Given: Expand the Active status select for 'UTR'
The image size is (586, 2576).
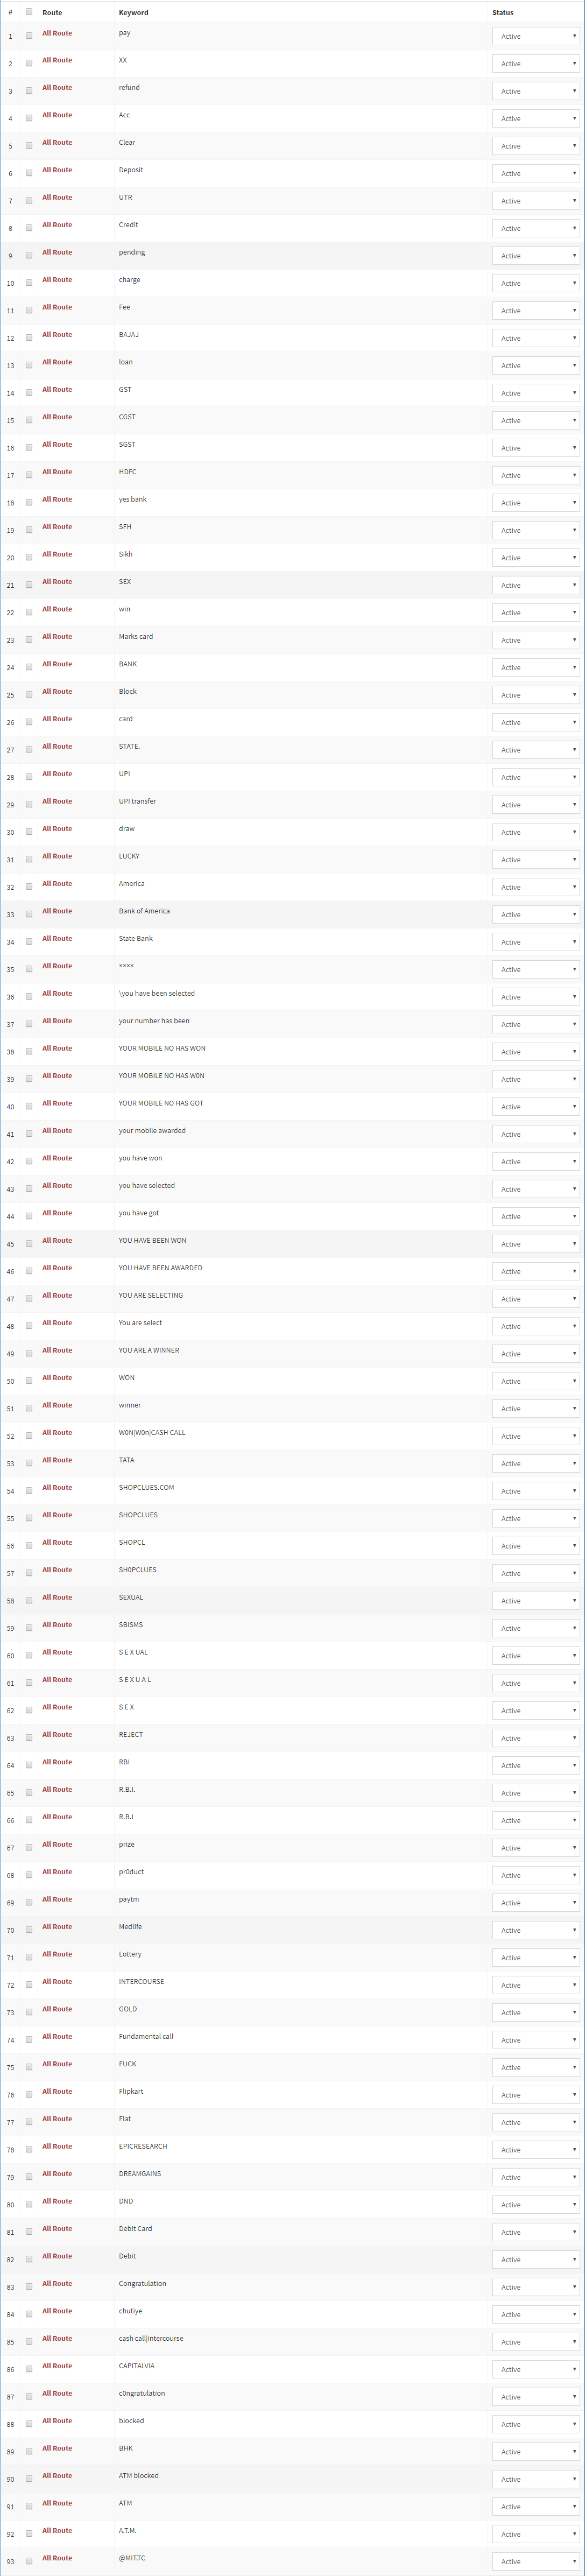Looking at the screenshot, I should coord(536,201).
